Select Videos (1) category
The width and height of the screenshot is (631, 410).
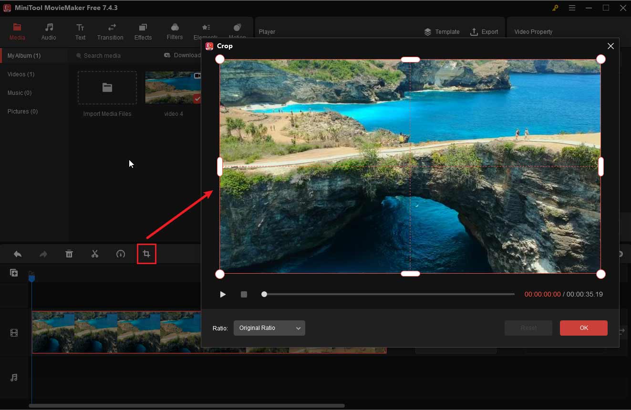click(x=21, y=74)
